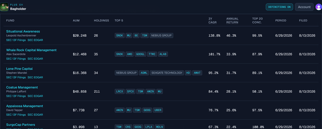Open SEC 13F Filings for Appaloosa Management
322x129 pixels.
pos(16,115)
